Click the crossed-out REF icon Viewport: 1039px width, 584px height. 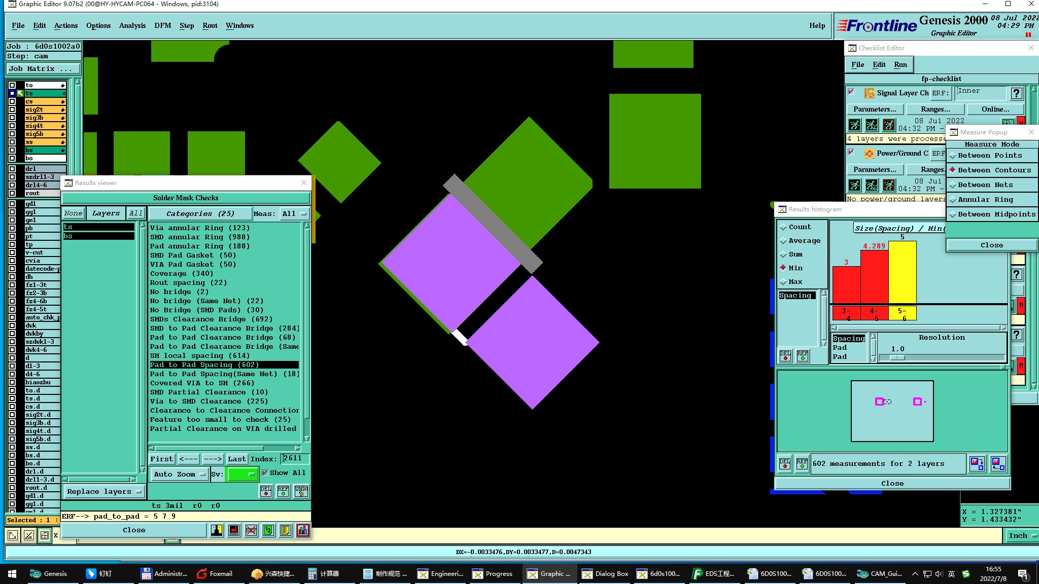tap(251, 530)
